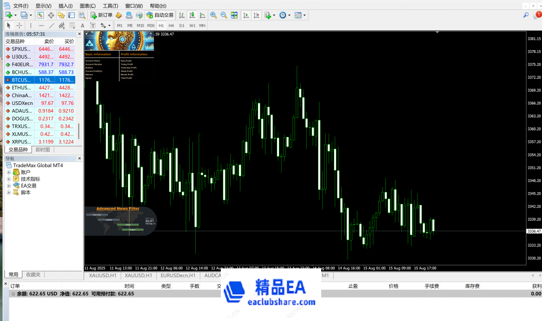The width and height of the screenshot is (542, 321).
Task: Zoom out on the chart
Action: pos(223,15)
